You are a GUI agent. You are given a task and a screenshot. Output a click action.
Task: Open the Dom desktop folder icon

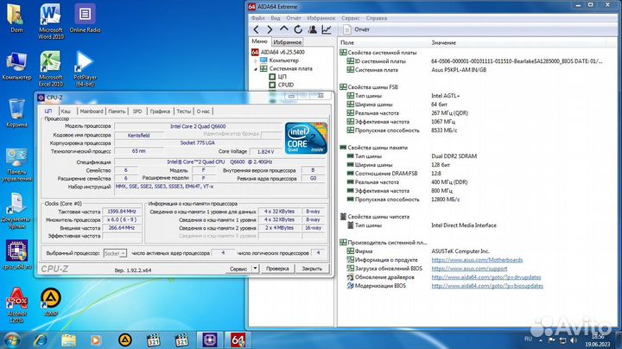[16, 19]
